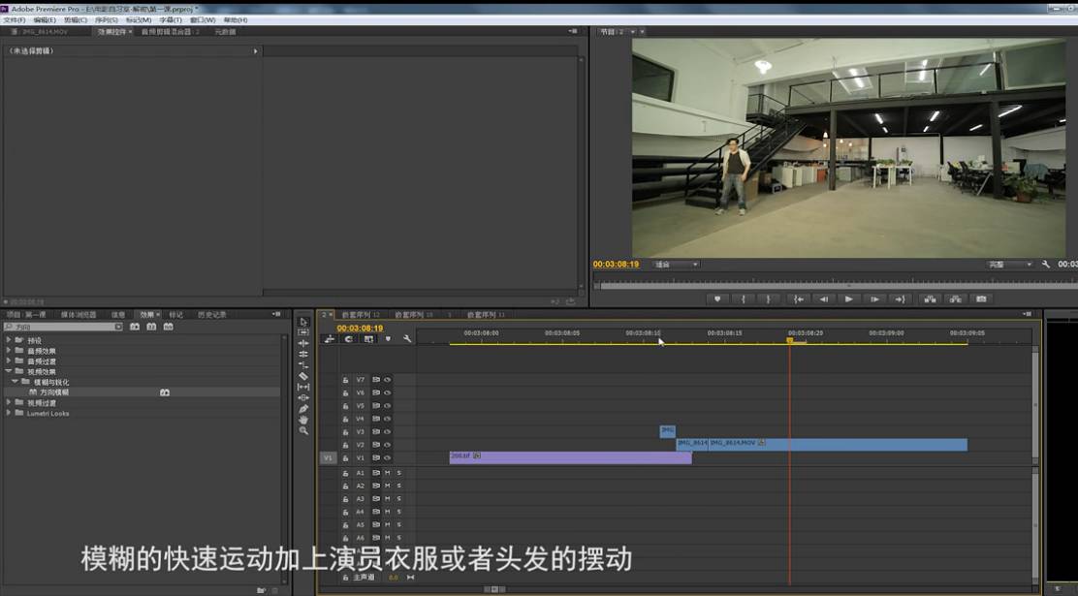The height and width of the screenshot is (596, 1078).
Task: Click the Mark Out button
Action: coord(769,299)
